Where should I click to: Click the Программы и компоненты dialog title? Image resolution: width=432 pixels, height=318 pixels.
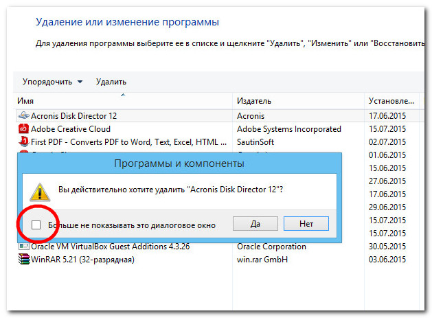(x=179, y=163)
